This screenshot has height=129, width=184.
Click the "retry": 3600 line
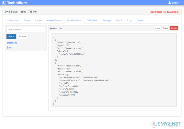pos(67,89)
